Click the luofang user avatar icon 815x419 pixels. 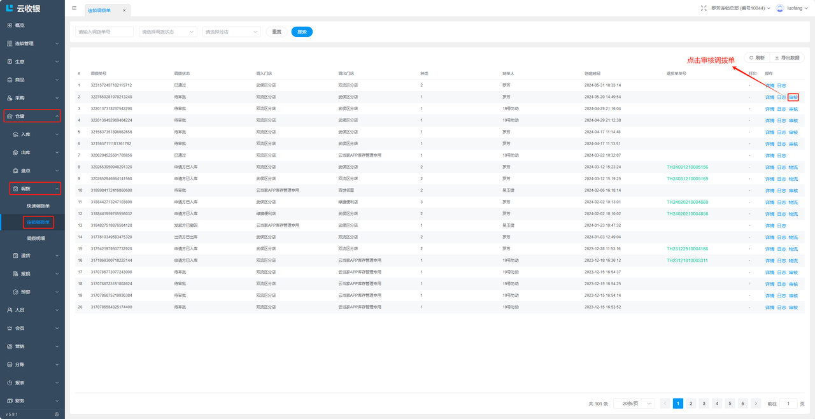[780, 8]
